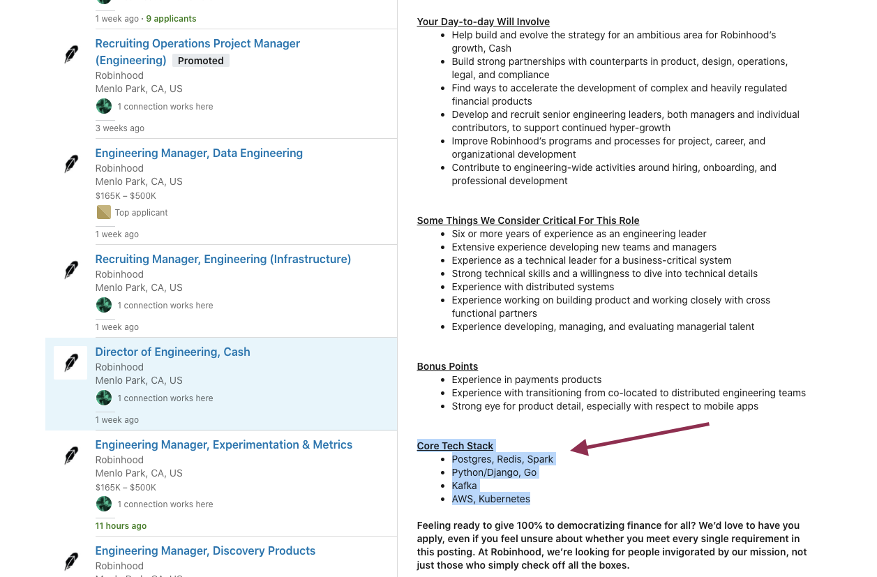The image size is (877, 577).
Task: Click gold Top applicant badge icon
Action: point(104,212)
